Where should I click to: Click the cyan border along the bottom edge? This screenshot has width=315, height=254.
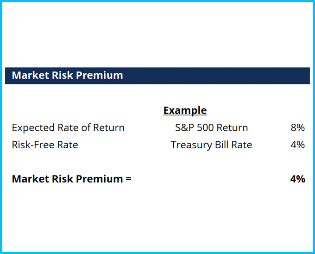click(x=157, y=253)
